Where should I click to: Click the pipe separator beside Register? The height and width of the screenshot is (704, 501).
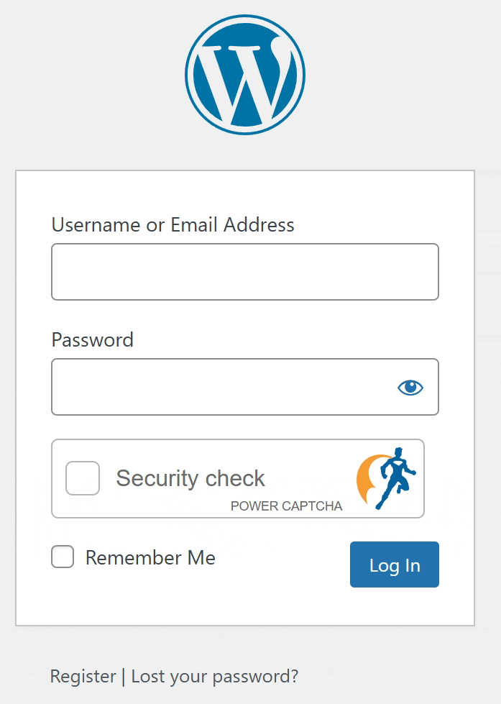coord(124,677)
